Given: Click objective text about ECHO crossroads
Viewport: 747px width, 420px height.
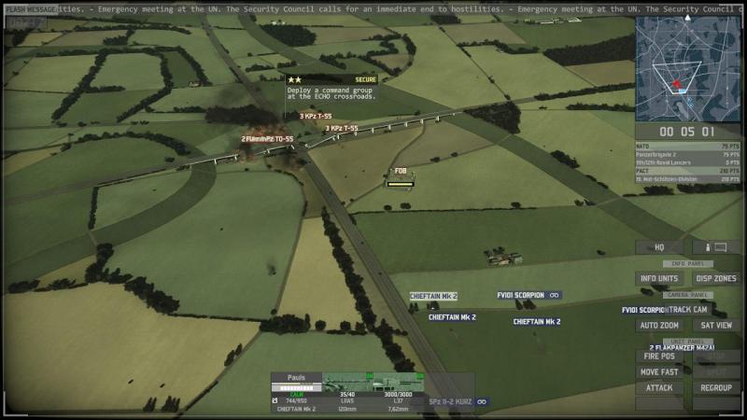Looking at the screenshot, I should tap(331, 93).
